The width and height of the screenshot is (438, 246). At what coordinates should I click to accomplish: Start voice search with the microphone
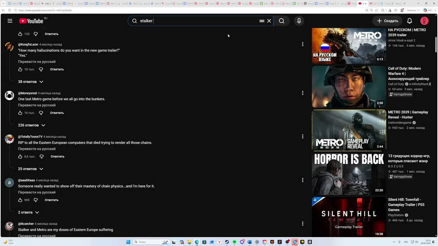click(299, 21)
